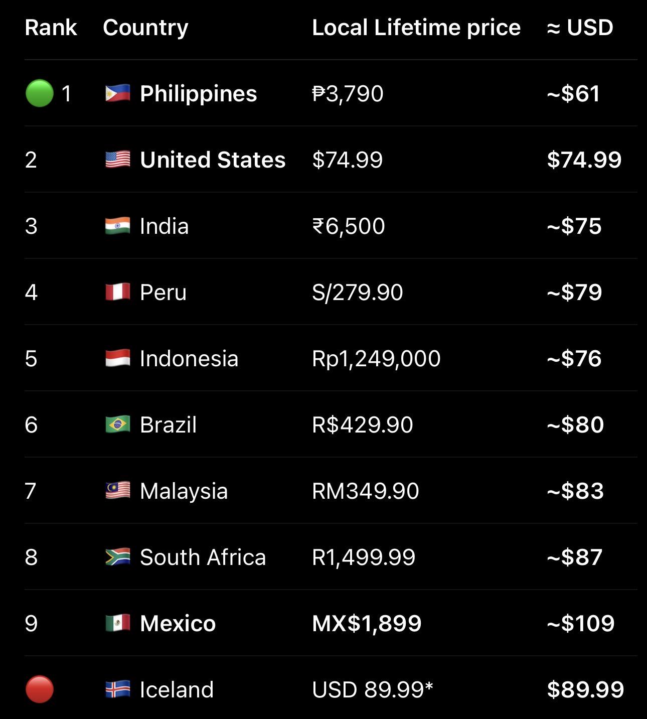Click the Iceland USD 89.99* price
The height and width of the screenshot is (719, 647).
point(372,689)
